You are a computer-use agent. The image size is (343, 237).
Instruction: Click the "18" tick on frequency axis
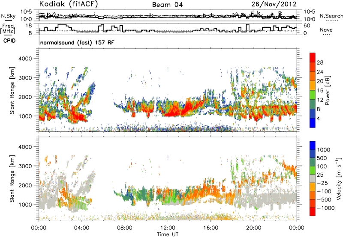coord(29,26)
